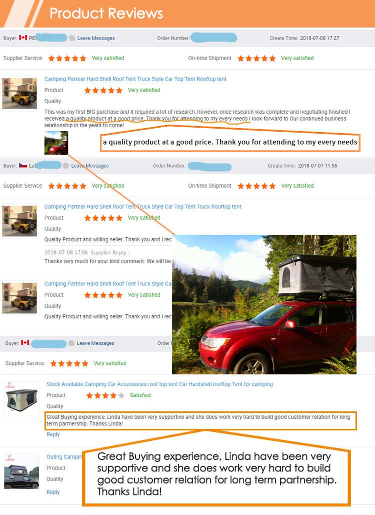This screenshot has height=515, width=375.
Task: Click first Supplier Service five-star rating
Action: pos(67,59)
